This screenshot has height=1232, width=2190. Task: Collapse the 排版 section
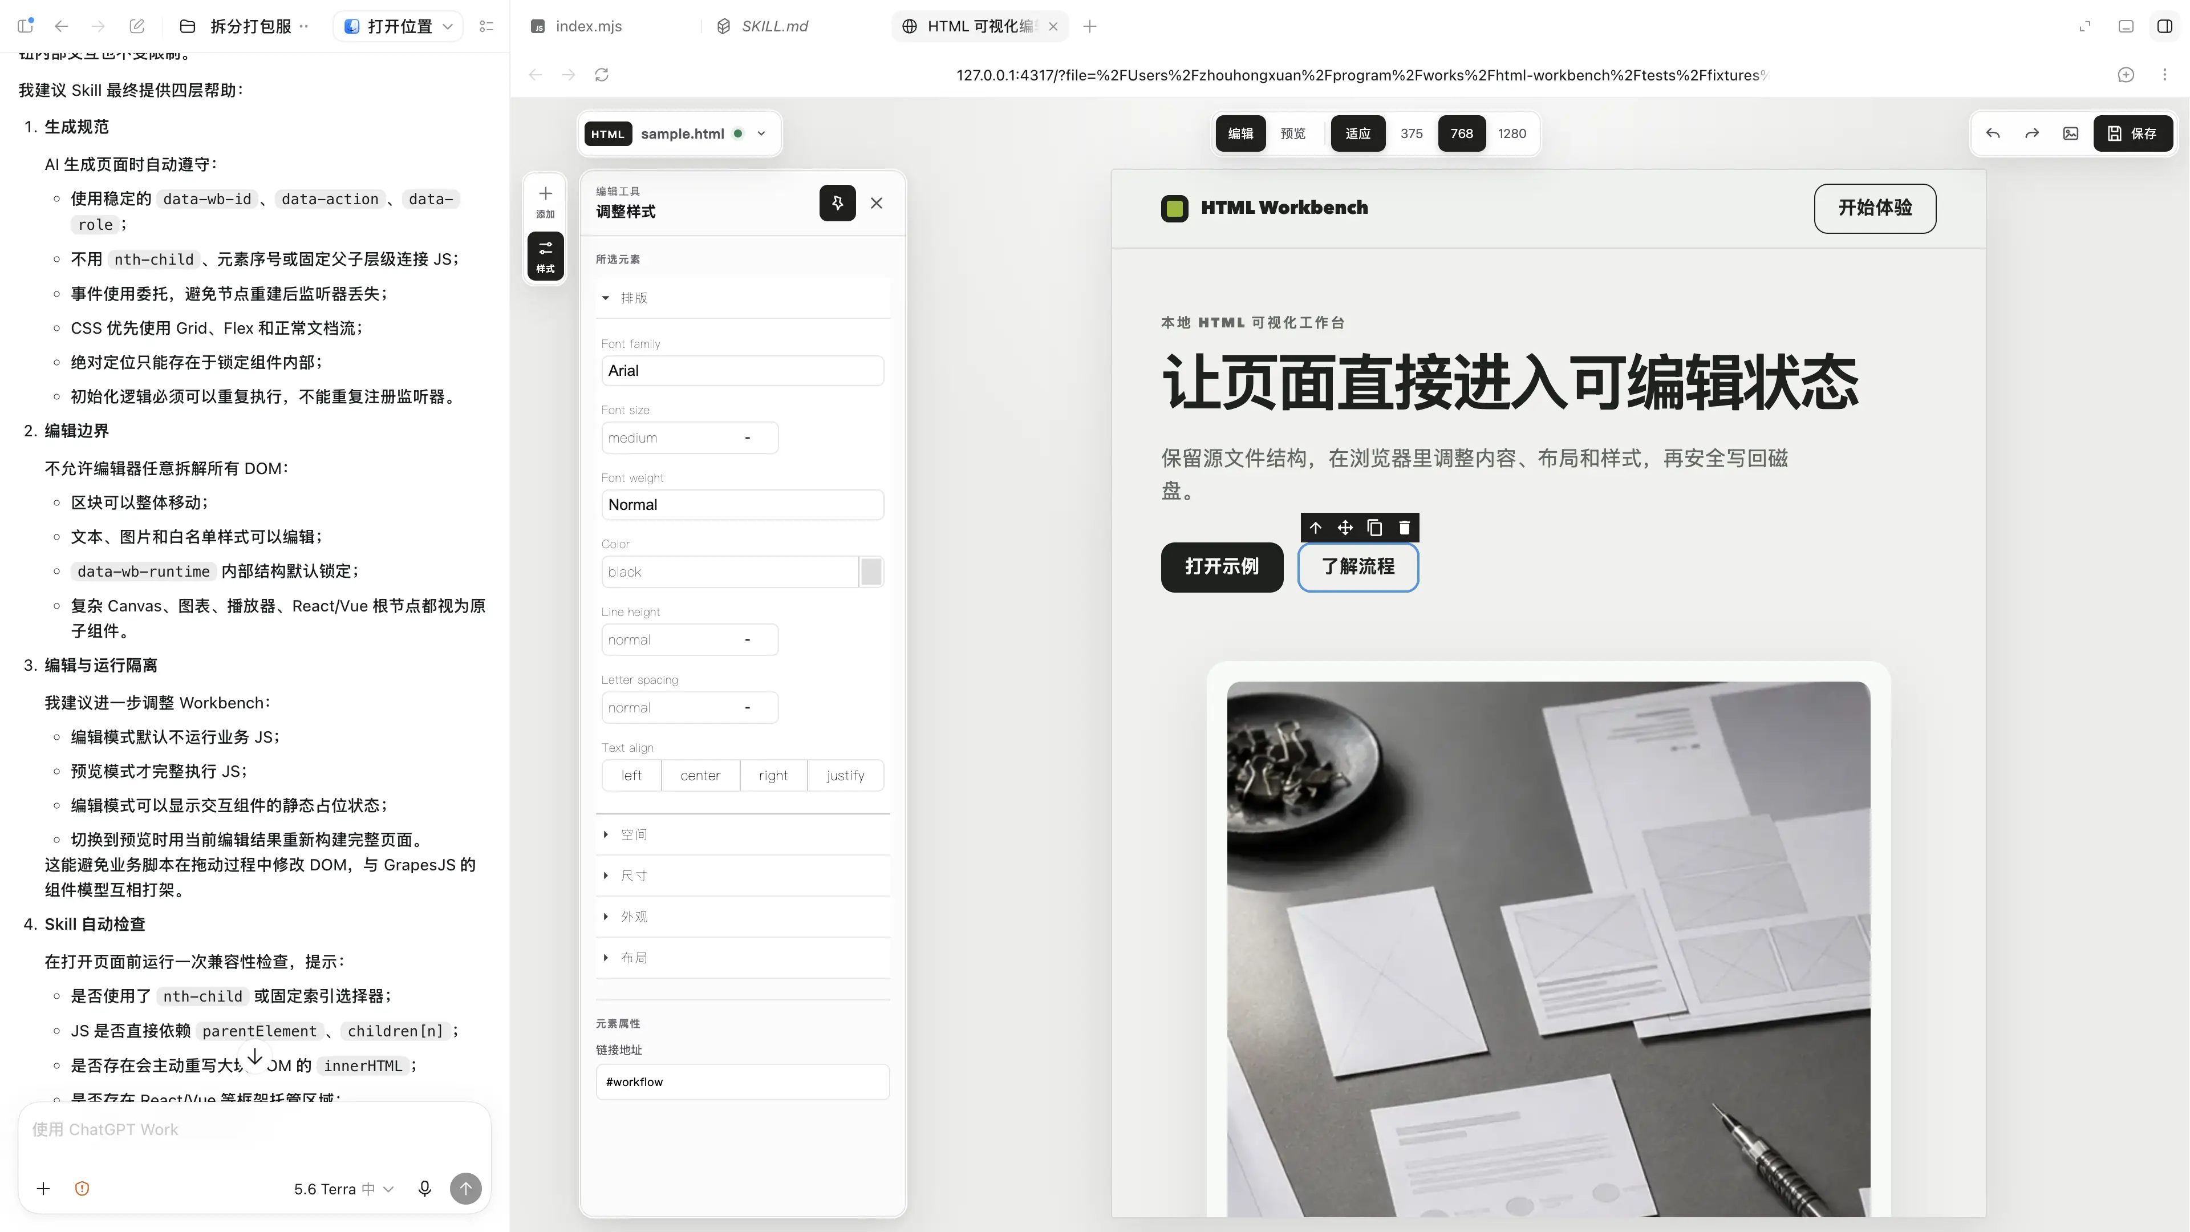[743, 298]
